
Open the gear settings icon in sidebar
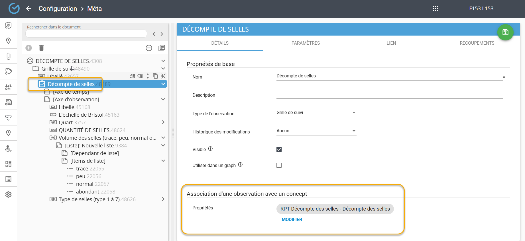[8, 195]
